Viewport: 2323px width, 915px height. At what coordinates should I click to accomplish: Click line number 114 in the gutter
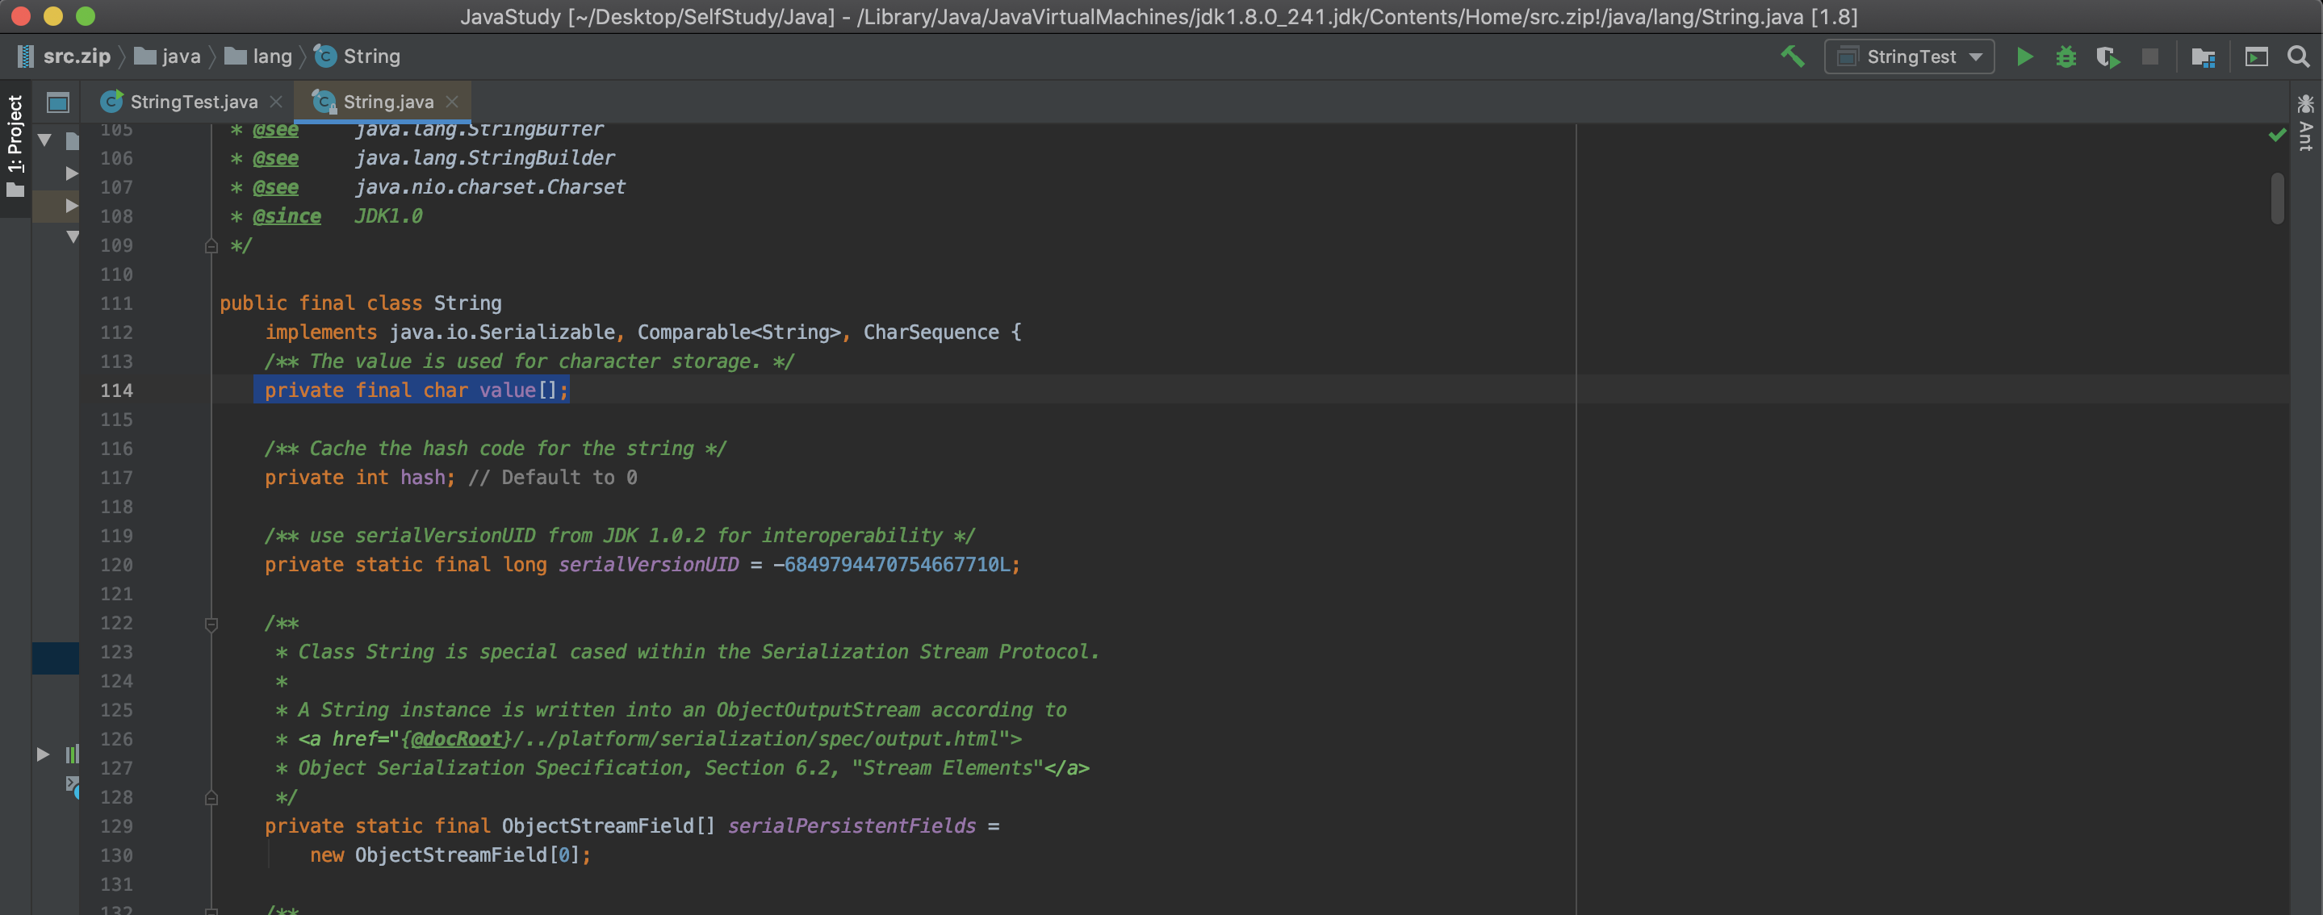tap(116, 391)
